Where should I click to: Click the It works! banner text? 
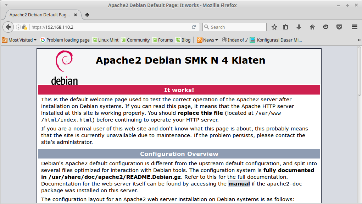click(179, 90)
